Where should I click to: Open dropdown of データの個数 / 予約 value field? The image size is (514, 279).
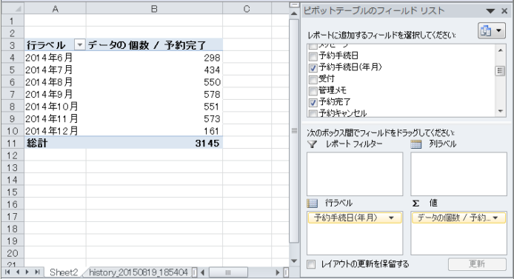(495, 218)
